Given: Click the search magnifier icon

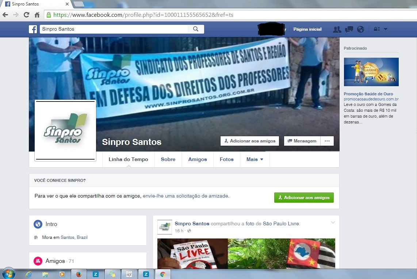Looking at the screenshot, I should (196, 29).
